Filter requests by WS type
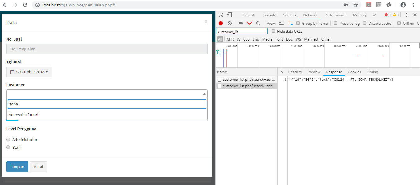The image size is (420, 185). pos(298,39)
